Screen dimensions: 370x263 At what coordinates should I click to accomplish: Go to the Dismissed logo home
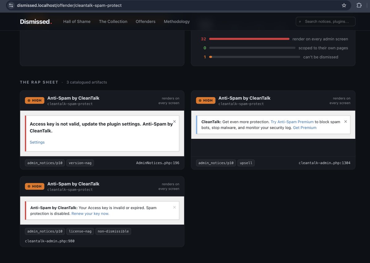click(x=36, y=22)
